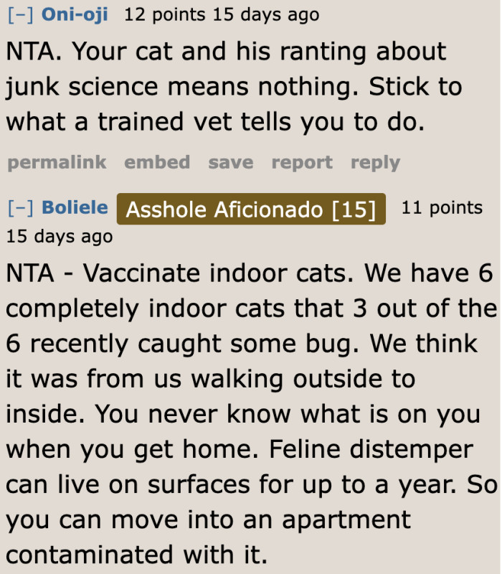Click the Asshole Aficionado flair badge
The image size is (502, 574).
(x=252, y=209)
